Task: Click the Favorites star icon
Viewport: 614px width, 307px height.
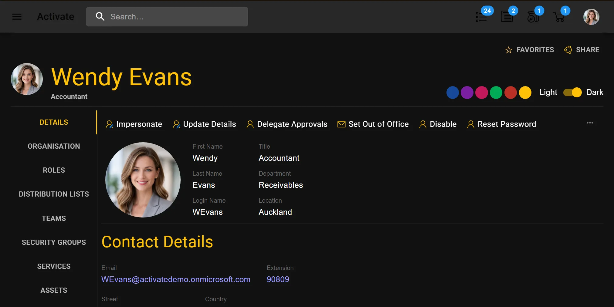Action: pyautogui.click(x=509, y=50)
